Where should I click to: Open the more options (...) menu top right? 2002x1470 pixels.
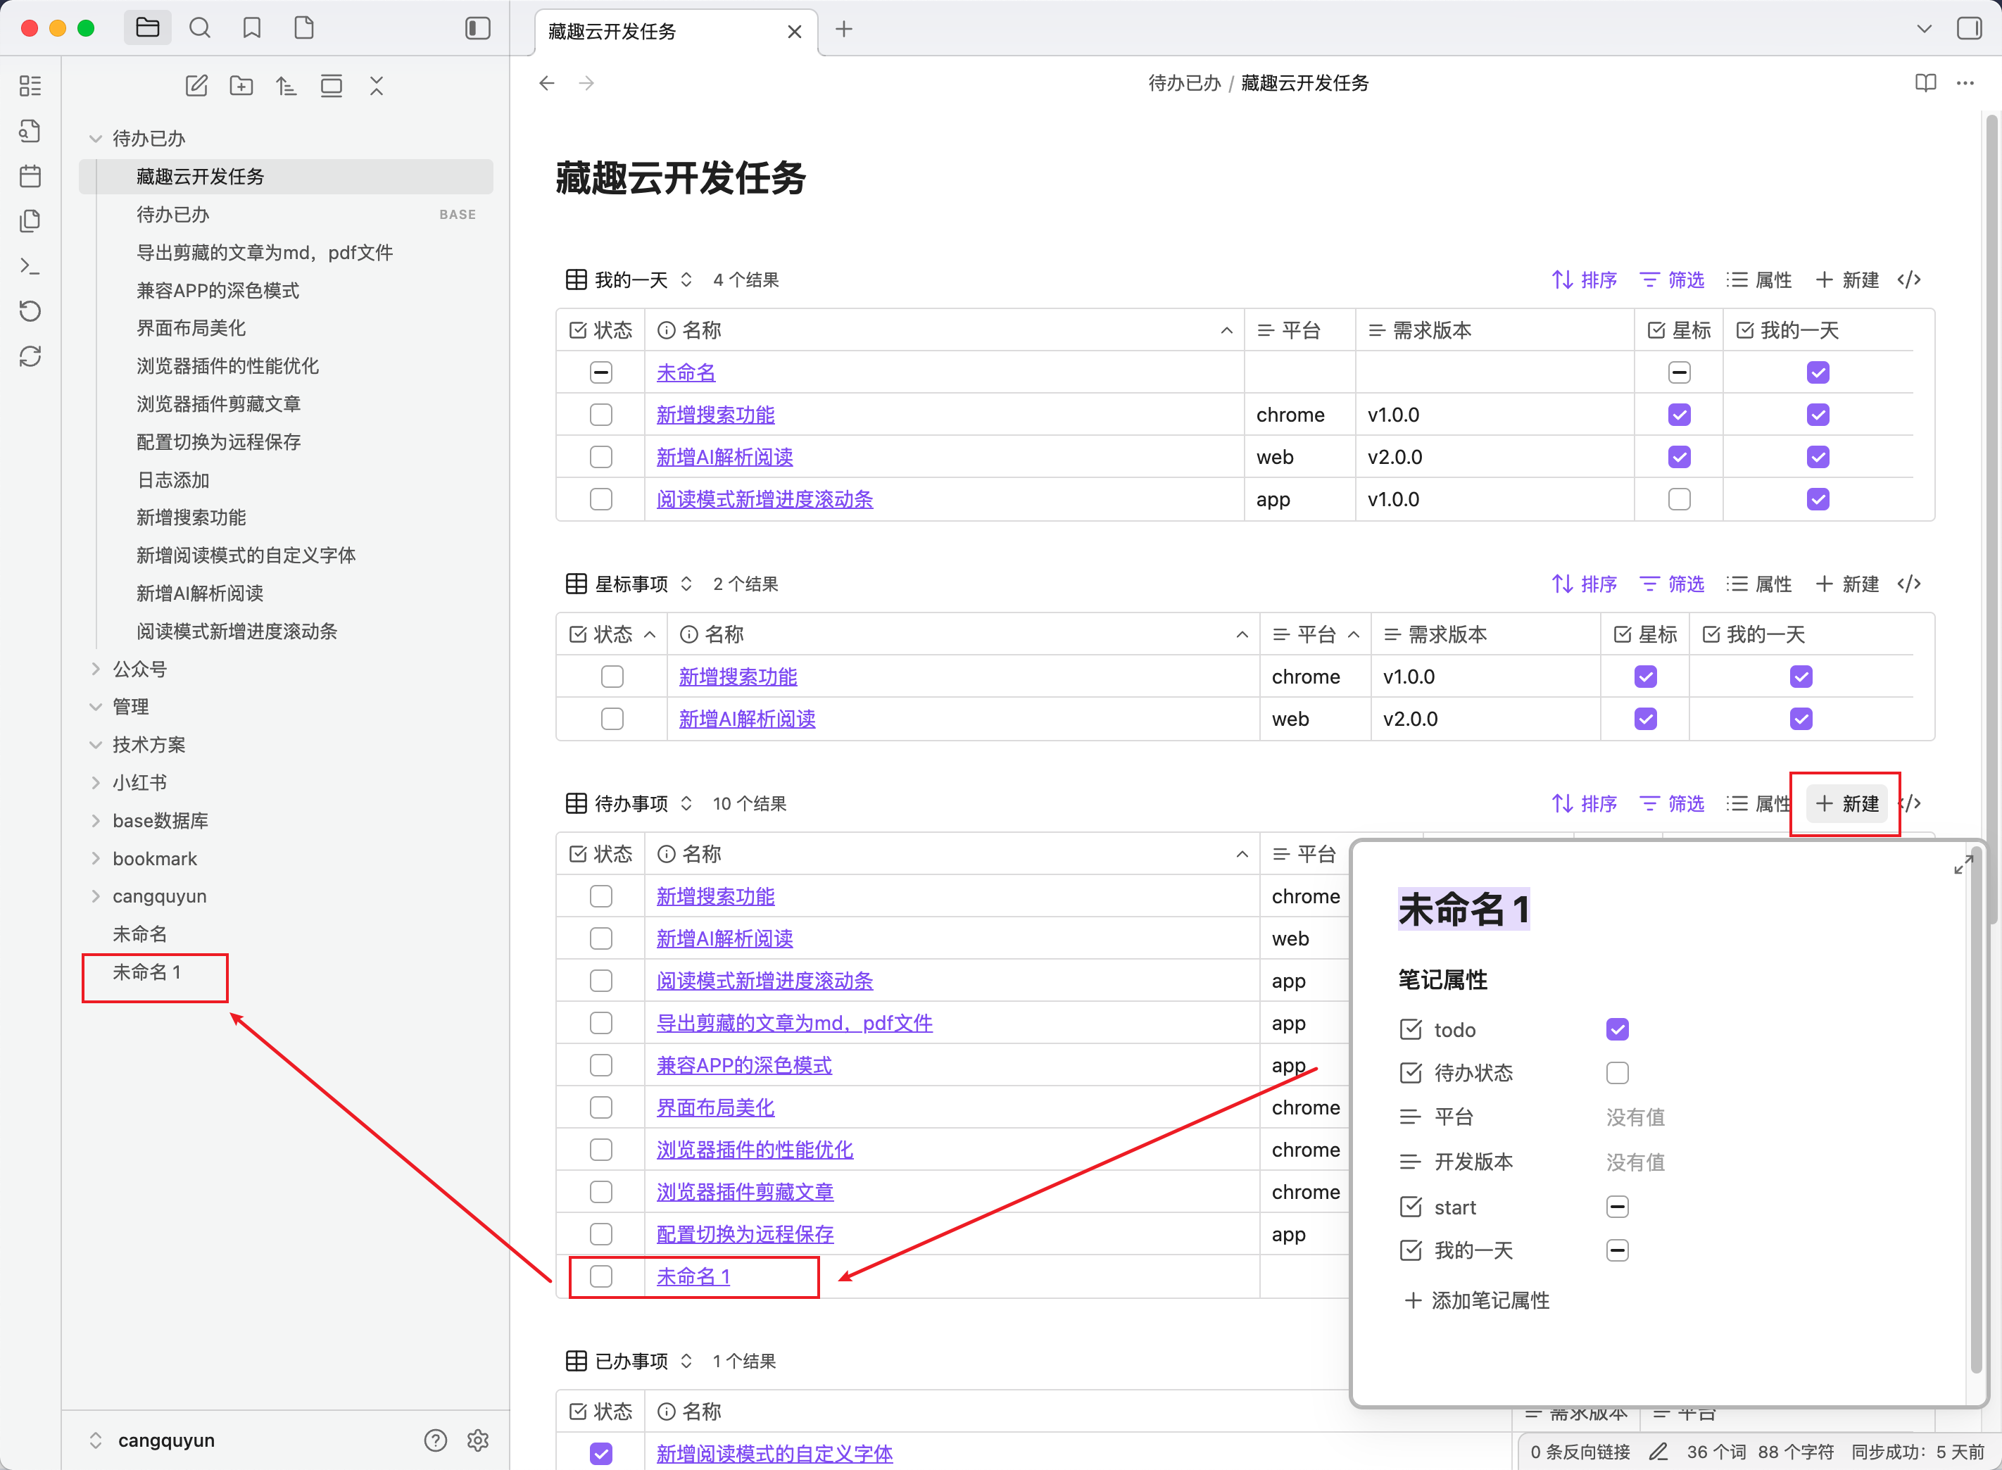point(1965,83)
